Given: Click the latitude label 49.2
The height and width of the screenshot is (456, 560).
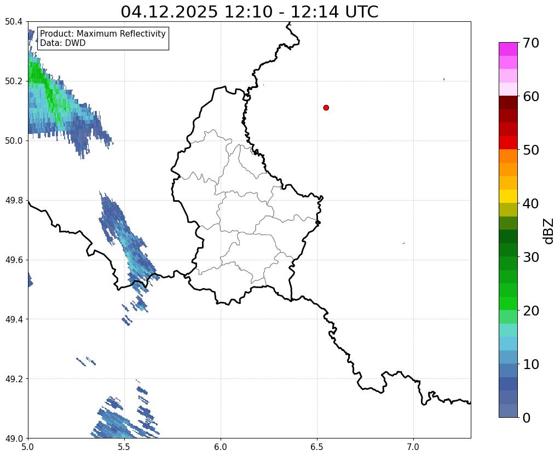Looking at the screenshot, I should (x=14, y=379).
